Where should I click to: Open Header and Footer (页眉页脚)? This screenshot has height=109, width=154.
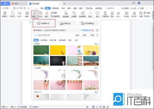click(105, 15)
